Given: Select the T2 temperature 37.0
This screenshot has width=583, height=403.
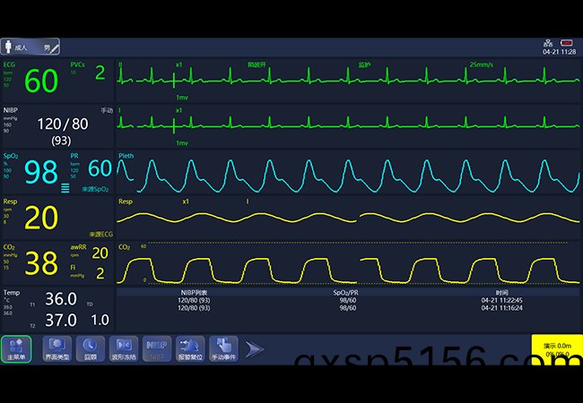Looking at the screenshot, I should 61,320.
